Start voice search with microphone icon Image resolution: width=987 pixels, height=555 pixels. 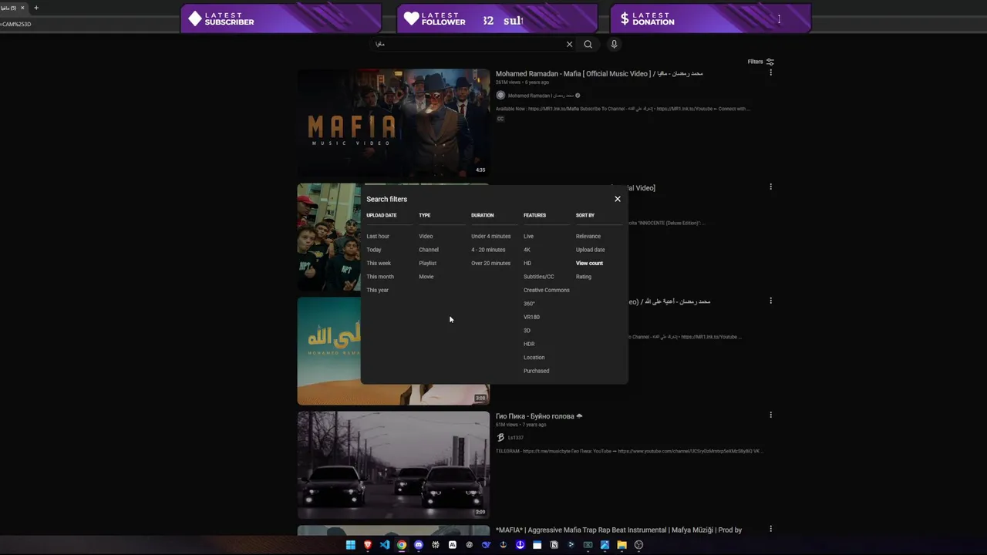614,44
